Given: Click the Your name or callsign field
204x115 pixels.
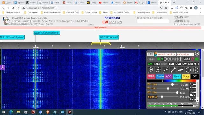Looking at the screenshot, I should (153, 21).
